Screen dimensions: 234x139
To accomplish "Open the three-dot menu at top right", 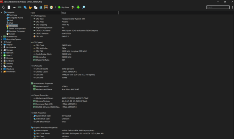I will tap(232, 7).
